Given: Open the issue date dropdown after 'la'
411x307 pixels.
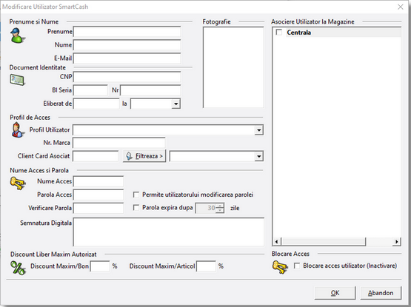Looking at the screenshot, I should (176, 104).
